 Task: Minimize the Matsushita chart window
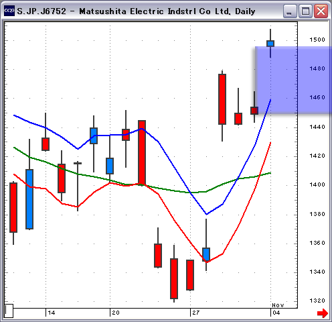[x=289, y=11]
